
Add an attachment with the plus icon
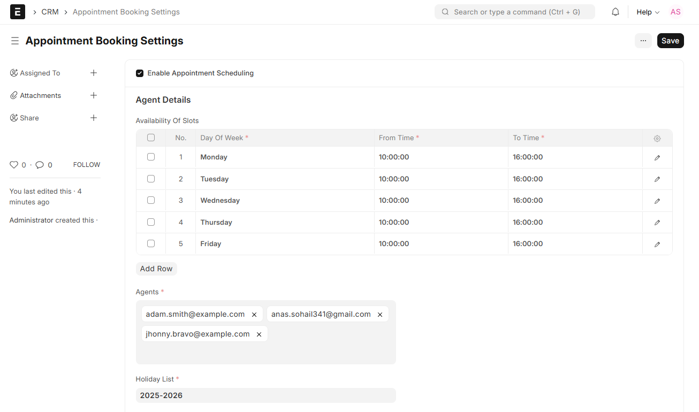pos(94,95)
